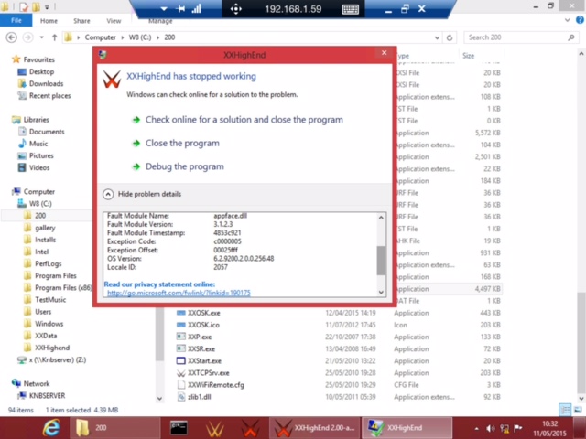Select TestMusic folder in tree

(50, 300)
